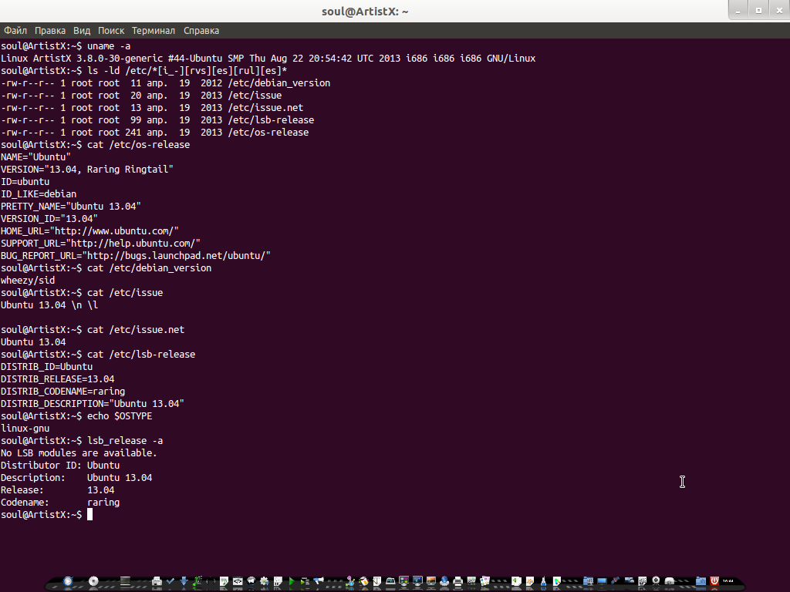This screenshot has height=592, width=790.
Task: Open the Терминал menu
Action: 154,31
